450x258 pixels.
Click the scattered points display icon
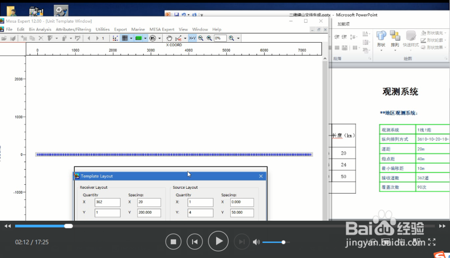[115, 38]
